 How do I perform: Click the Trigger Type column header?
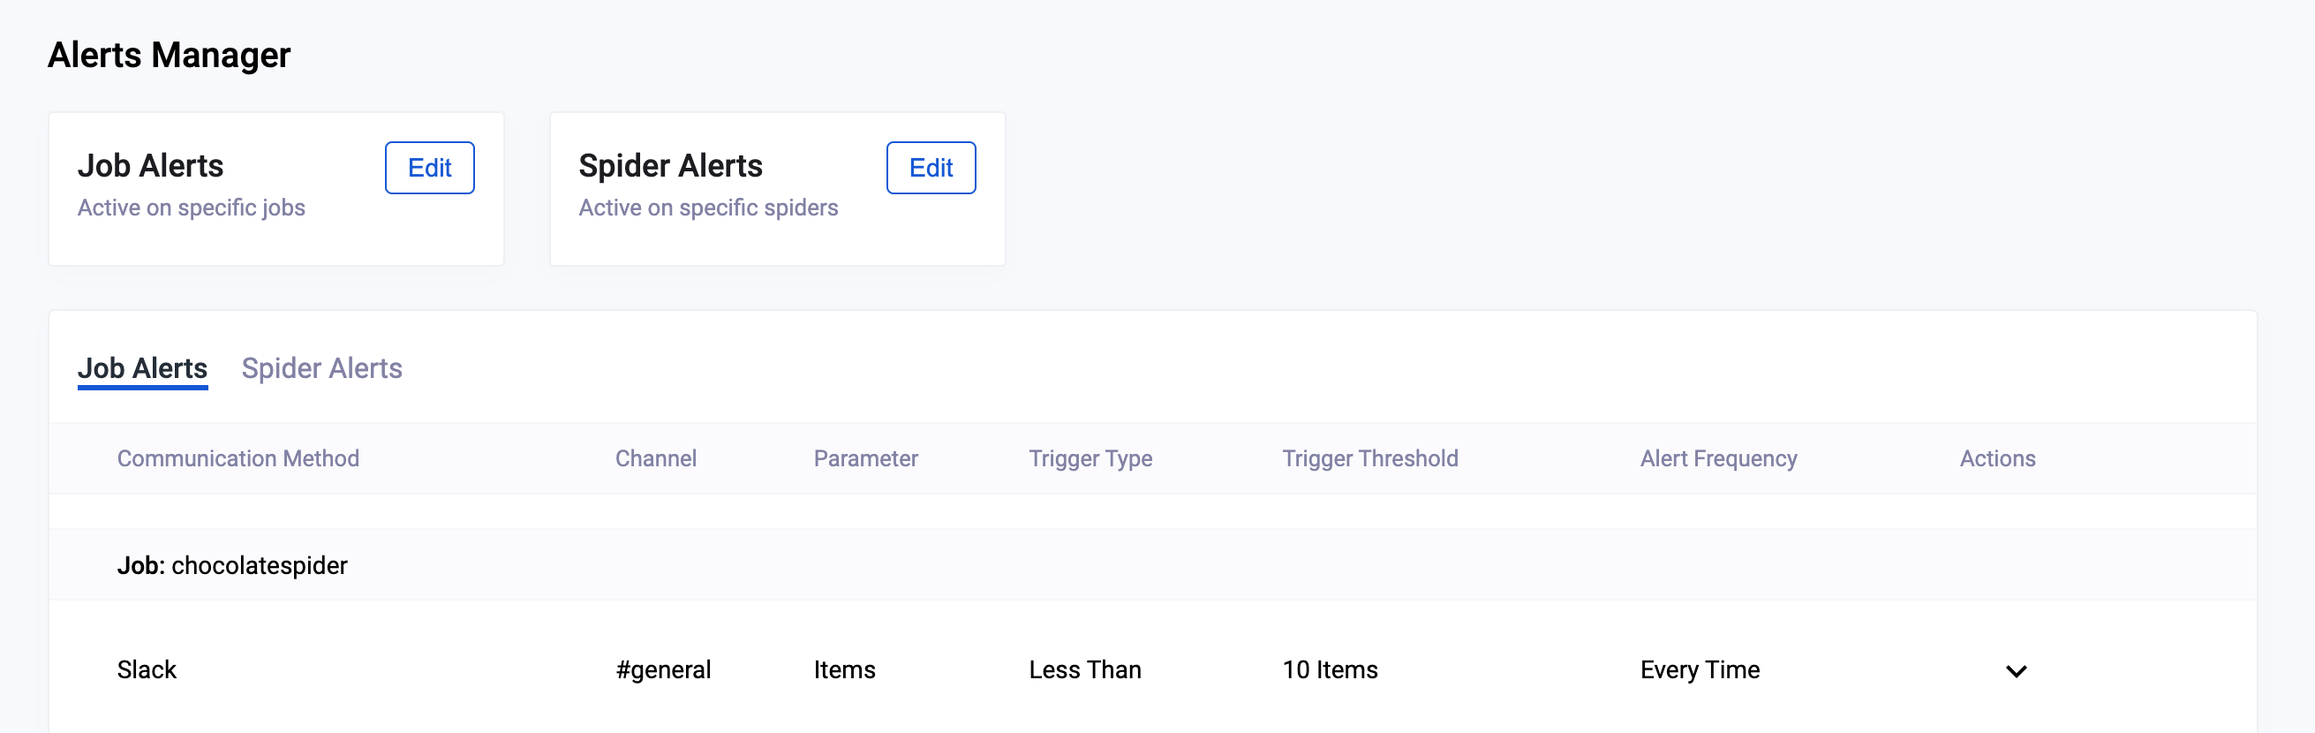click(1090, 458)
